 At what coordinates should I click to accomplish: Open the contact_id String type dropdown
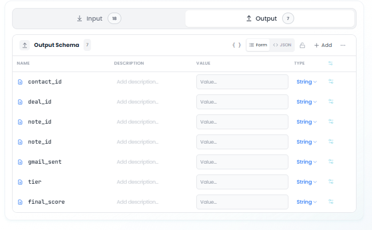click(x=307, y=82)
